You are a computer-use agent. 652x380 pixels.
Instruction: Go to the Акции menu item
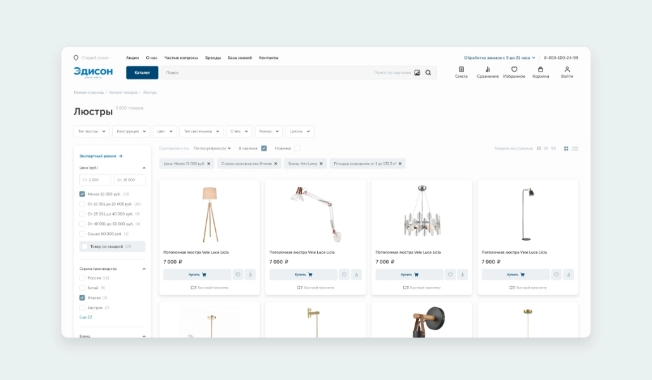coord(132,58)
